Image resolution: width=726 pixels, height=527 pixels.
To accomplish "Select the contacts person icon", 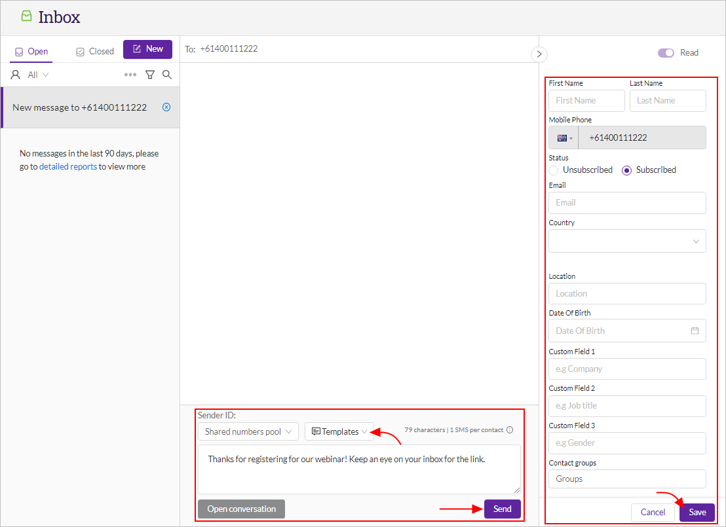I will pos(15,74).
